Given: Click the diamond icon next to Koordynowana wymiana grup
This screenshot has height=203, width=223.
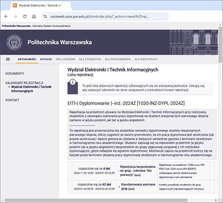Looking at the screenshot, I should 119,187.
